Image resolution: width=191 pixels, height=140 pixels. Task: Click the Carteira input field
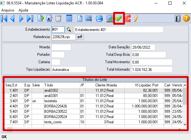point(56,62)
